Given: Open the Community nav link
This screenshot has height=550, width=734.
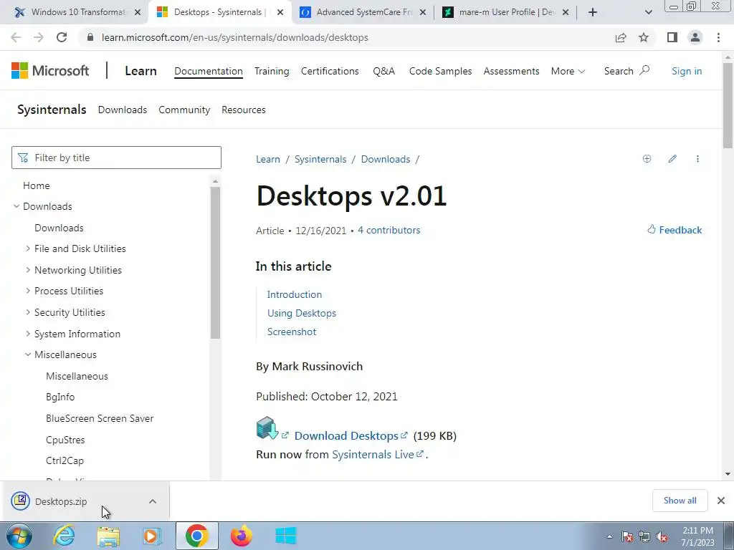Looking at the screenshot, I should point(184,110).
